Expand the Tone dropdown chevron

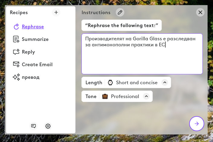pyautogui.click(x=146, y=96)
